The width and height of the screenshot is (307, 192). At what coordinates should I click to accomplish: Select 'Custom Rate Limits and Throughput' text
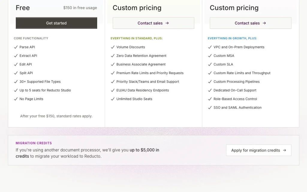[242, 73]
